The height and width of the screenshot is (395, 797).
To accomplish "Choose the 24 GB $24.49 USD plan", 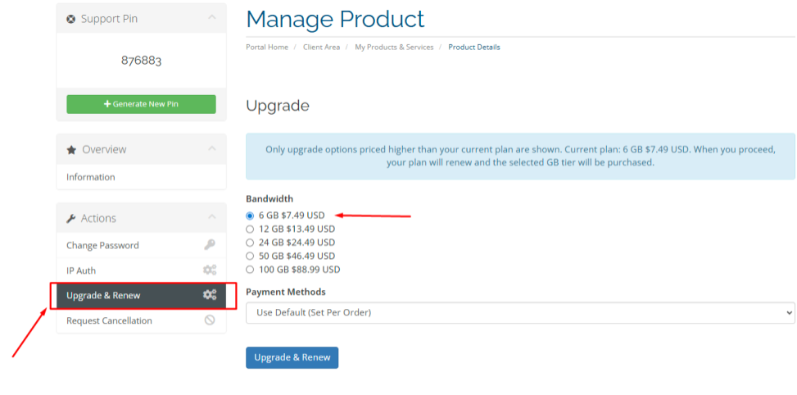I will pos(251,243).
